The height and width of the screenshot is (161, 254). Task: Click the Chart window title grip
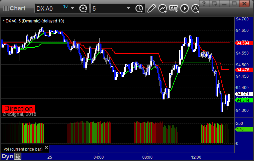pyautogui.click(x=6, y=8)
